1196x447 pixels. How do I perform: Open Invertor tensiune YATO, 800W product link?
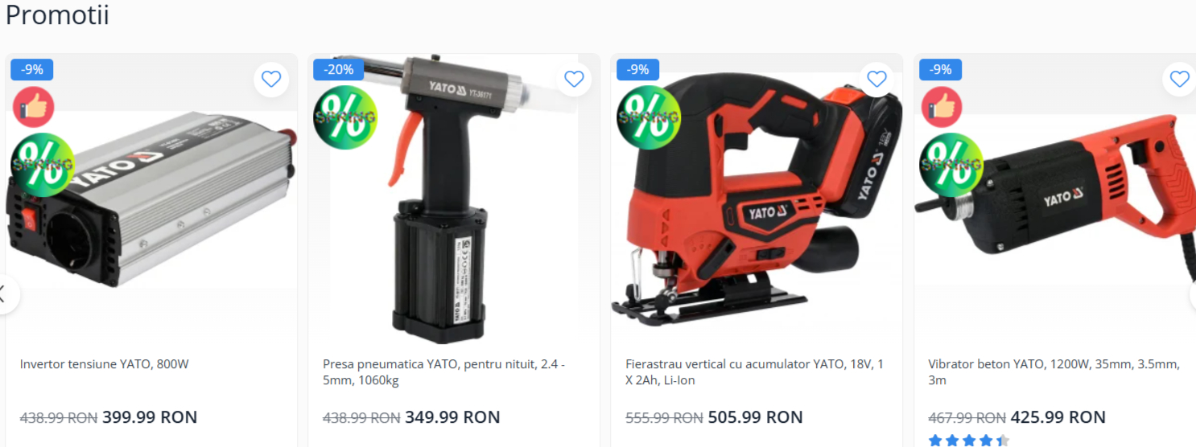point(105,364)
